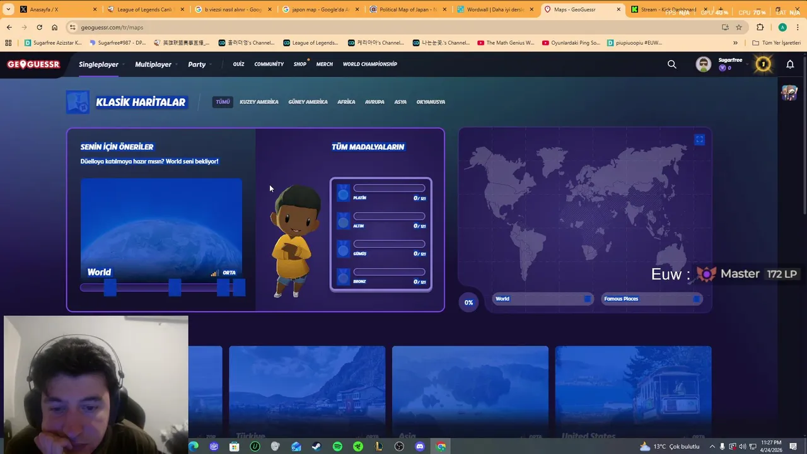The width and height of the screenshot is (807, 454).
Task: Open the Asia map card
Action: pos(470,393)
